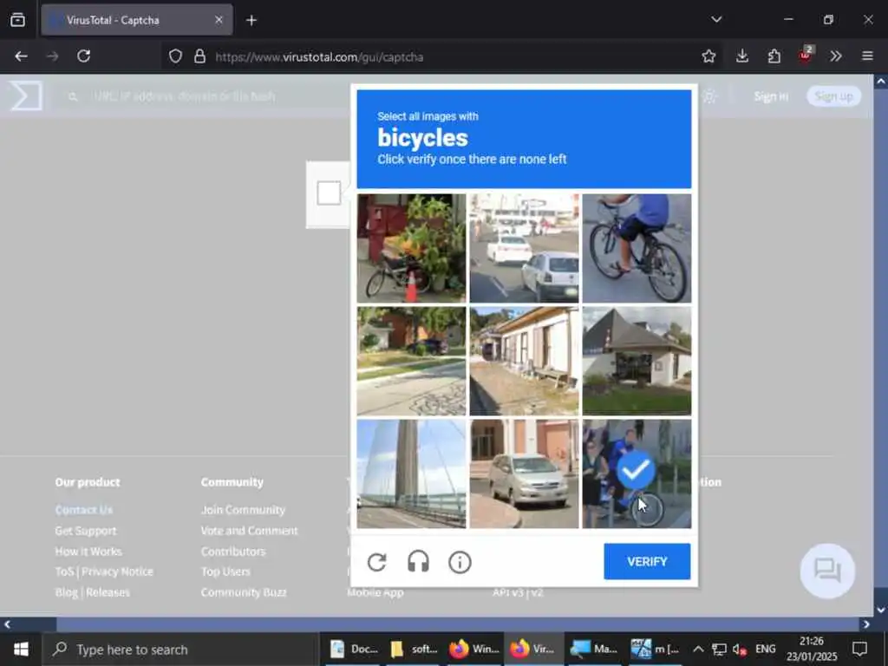List all tabs dropdown arrow
This screenshot has height=666, width=888.
[716, 19]
